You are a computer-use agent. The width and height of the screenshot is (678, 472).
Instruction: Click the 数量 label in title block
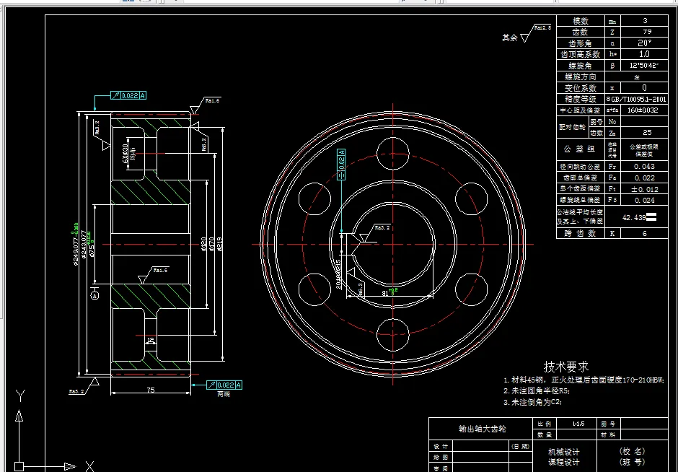click(545, 434)
